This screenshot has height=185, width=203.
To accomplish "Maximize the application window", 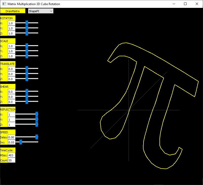I will pos(185,4).
